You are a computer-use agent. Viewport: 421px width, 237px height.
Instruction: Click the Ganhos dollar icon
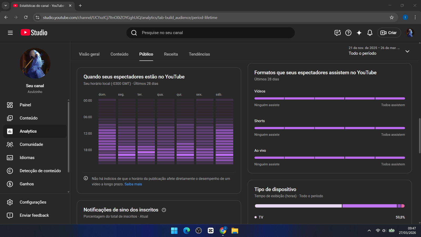tap(10, 184)
